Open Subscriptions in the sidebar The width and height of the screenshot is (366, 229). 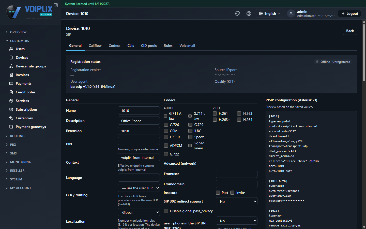coord(26,109)
